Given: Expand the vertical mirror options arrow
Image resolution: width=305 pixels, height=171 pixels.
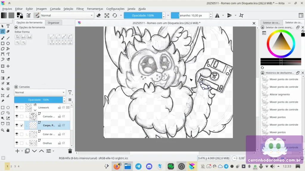Looking at the screenshot, I should click(235, 15).
